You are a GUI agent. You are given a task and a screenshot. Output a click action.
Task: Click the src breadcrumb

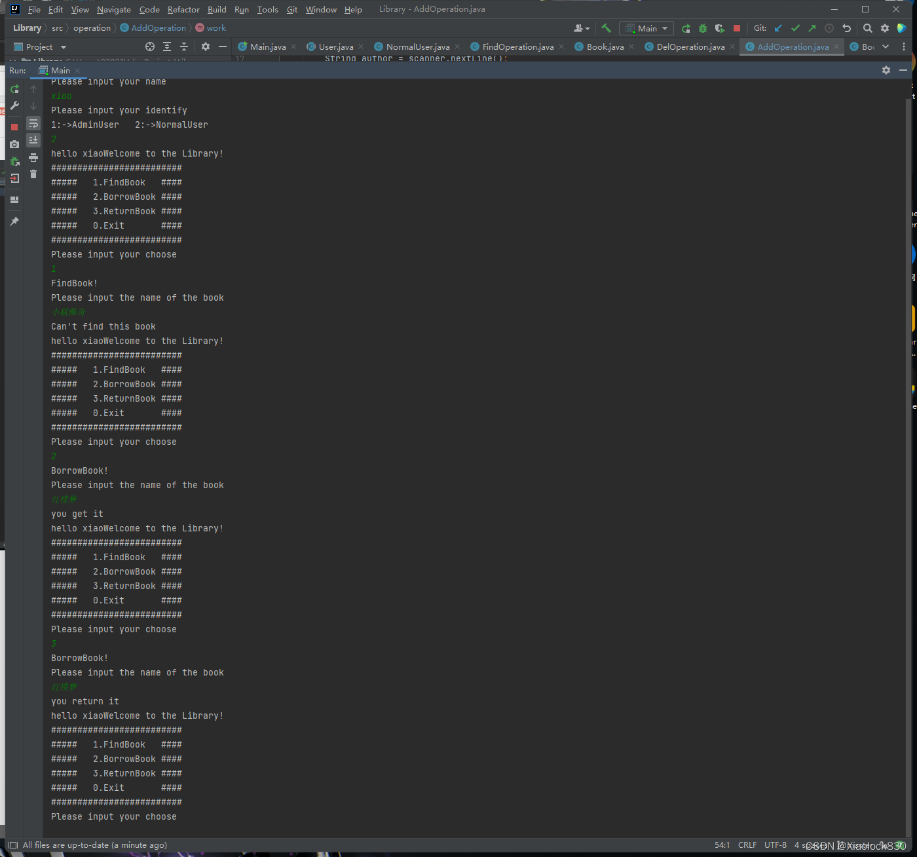[x=58, y=28]
